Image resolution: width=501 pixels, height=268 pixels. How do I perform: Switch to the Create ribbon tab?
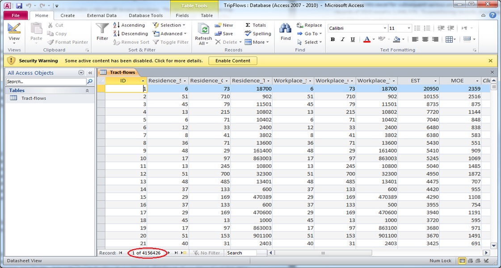[68, 15]
